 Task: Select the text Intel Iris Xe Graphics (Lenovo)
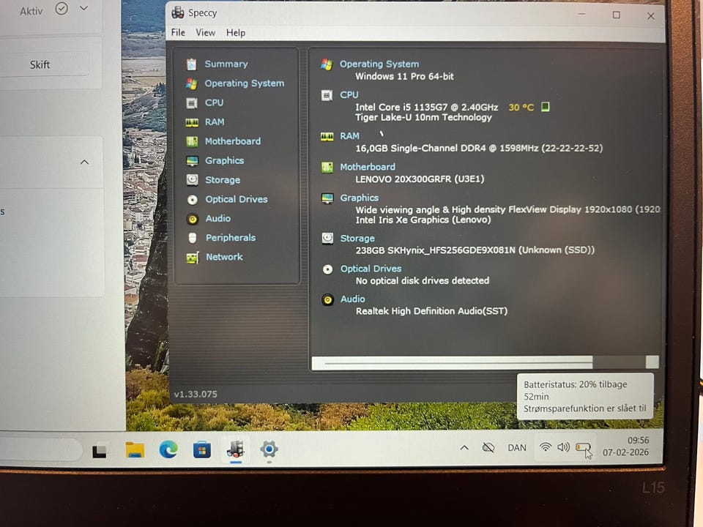click(423, 220)
